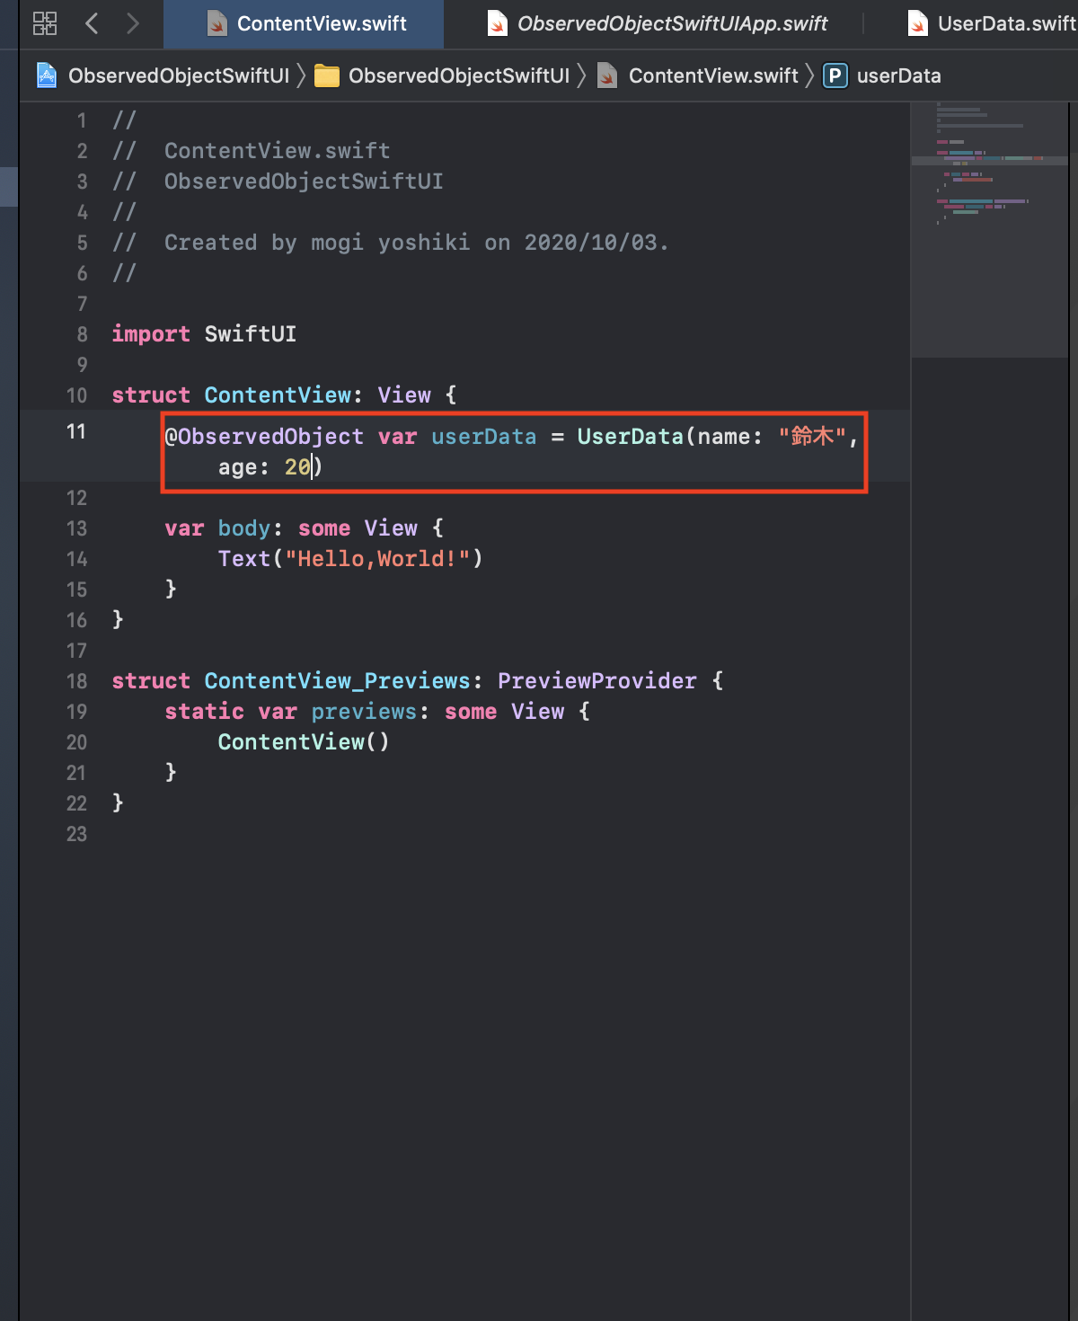This screenshot has height=1321, width=1078.
Task: Go forward to next file
Action: (x=133, y=23)
